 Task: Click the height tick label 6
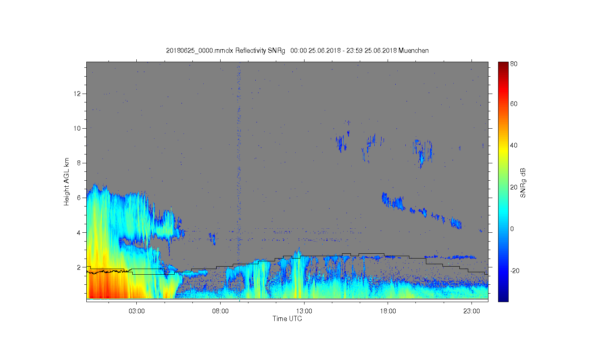point(79,198)
